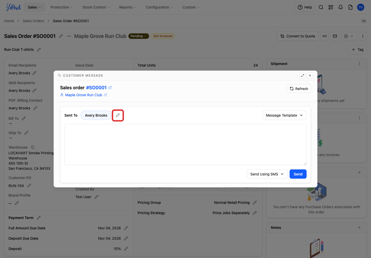Open the Shipment panel options menu
The height and width of the screenshot is (258, 371).
pyautogui.click(x=359, y=64)
